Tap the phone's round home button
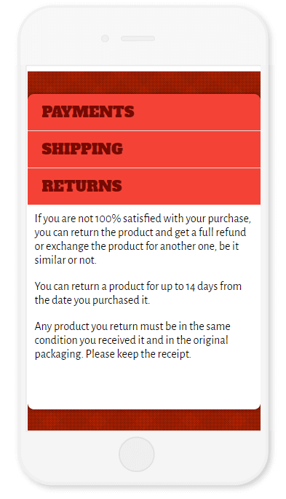Viewport: 286px width, 499px height. pyautogui.click(x=137, y=454)
